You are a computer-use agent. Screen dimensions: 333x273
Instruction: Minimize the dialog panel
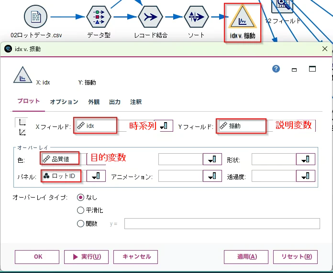click(294, 70)
